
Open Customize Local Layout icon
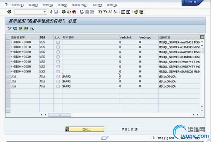click(x=141, y=12)
